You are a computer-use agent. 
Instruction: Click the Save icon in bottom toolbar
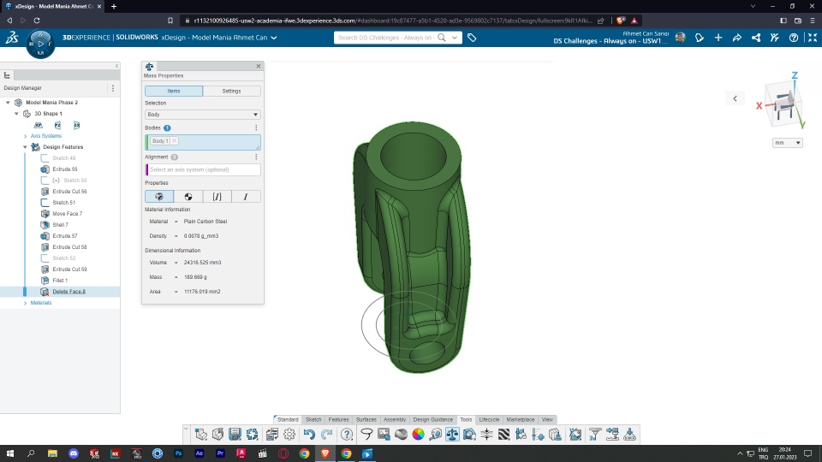[x=235, y=435]
